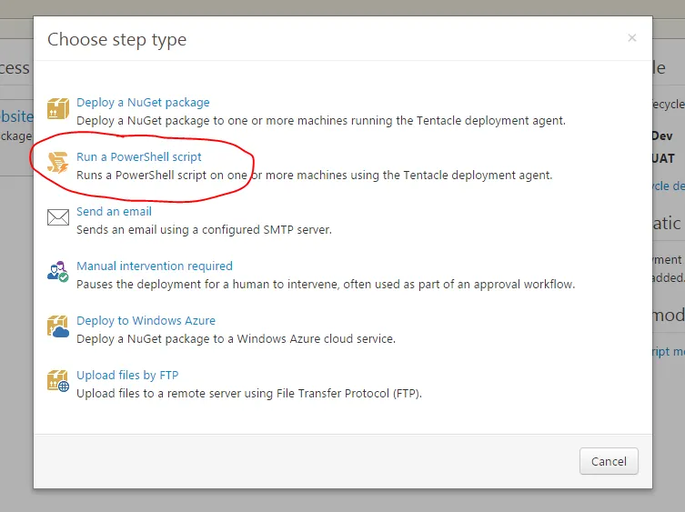Click the NuGet package box icon
Screen dimensions: 685x512
coord(58,110)
